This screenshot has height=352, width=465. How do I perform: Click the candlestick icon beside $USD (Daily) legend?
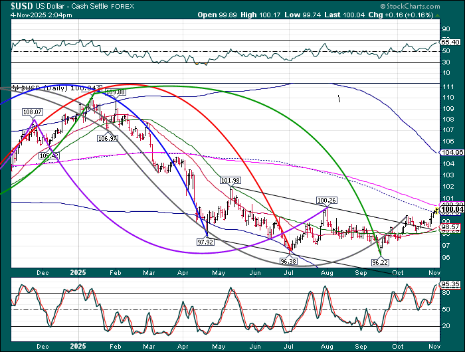[16, 88]
